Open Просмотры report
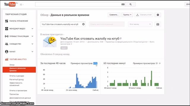This screenshot has height=106, width=190. point(14,94)
